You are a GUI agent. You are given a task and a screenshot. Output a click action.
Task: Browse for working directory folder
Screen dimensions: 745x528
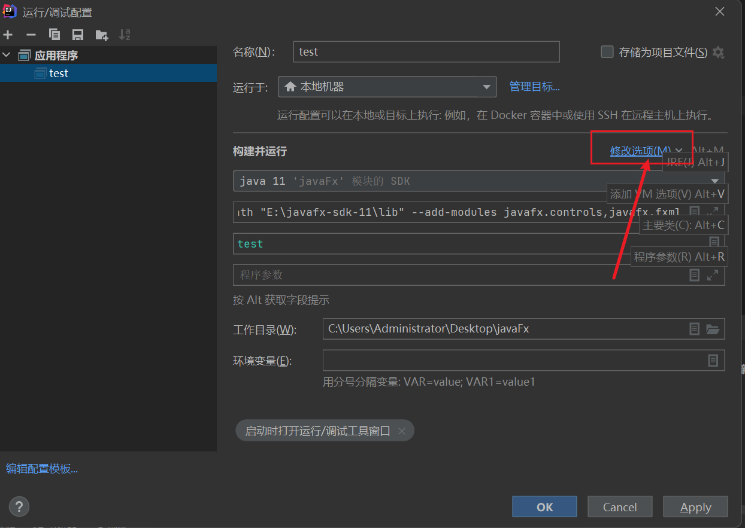point(713,329)
